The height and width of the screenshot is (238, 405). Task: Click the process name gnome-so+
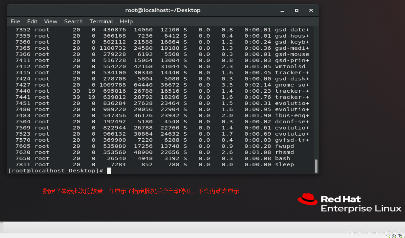click(x=292, y=85)
